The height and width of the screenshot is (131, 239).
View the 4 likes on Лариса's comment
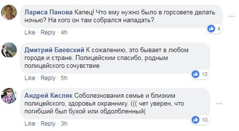pyautogui.click(x=214, y=29)
